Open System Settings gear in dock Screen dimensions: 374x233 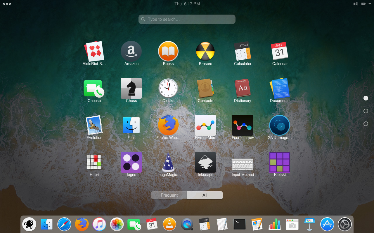tap(345, 224)
